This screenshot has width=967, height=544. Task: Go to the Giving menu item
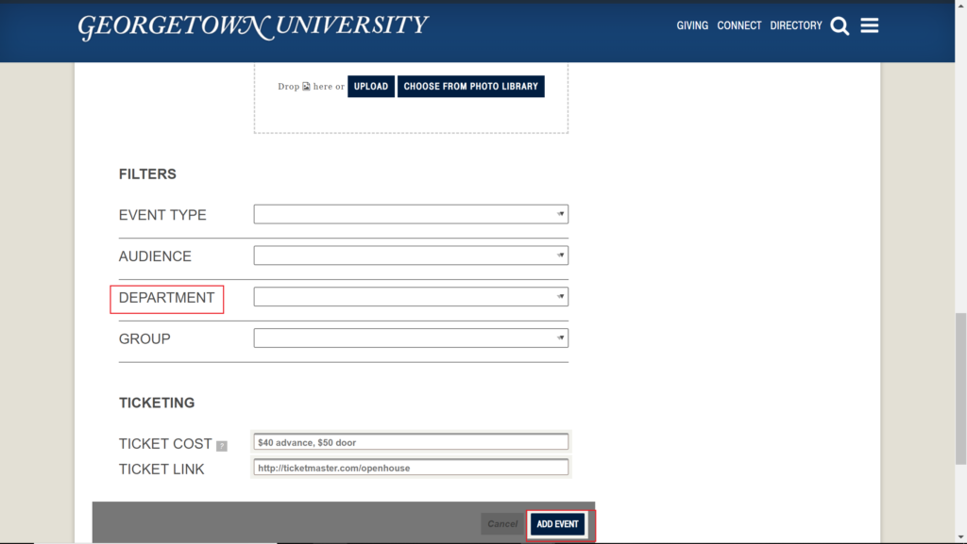tap(692, 25)
